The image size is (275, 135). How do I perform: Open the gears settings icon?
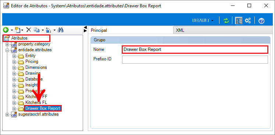pos(248,20)
